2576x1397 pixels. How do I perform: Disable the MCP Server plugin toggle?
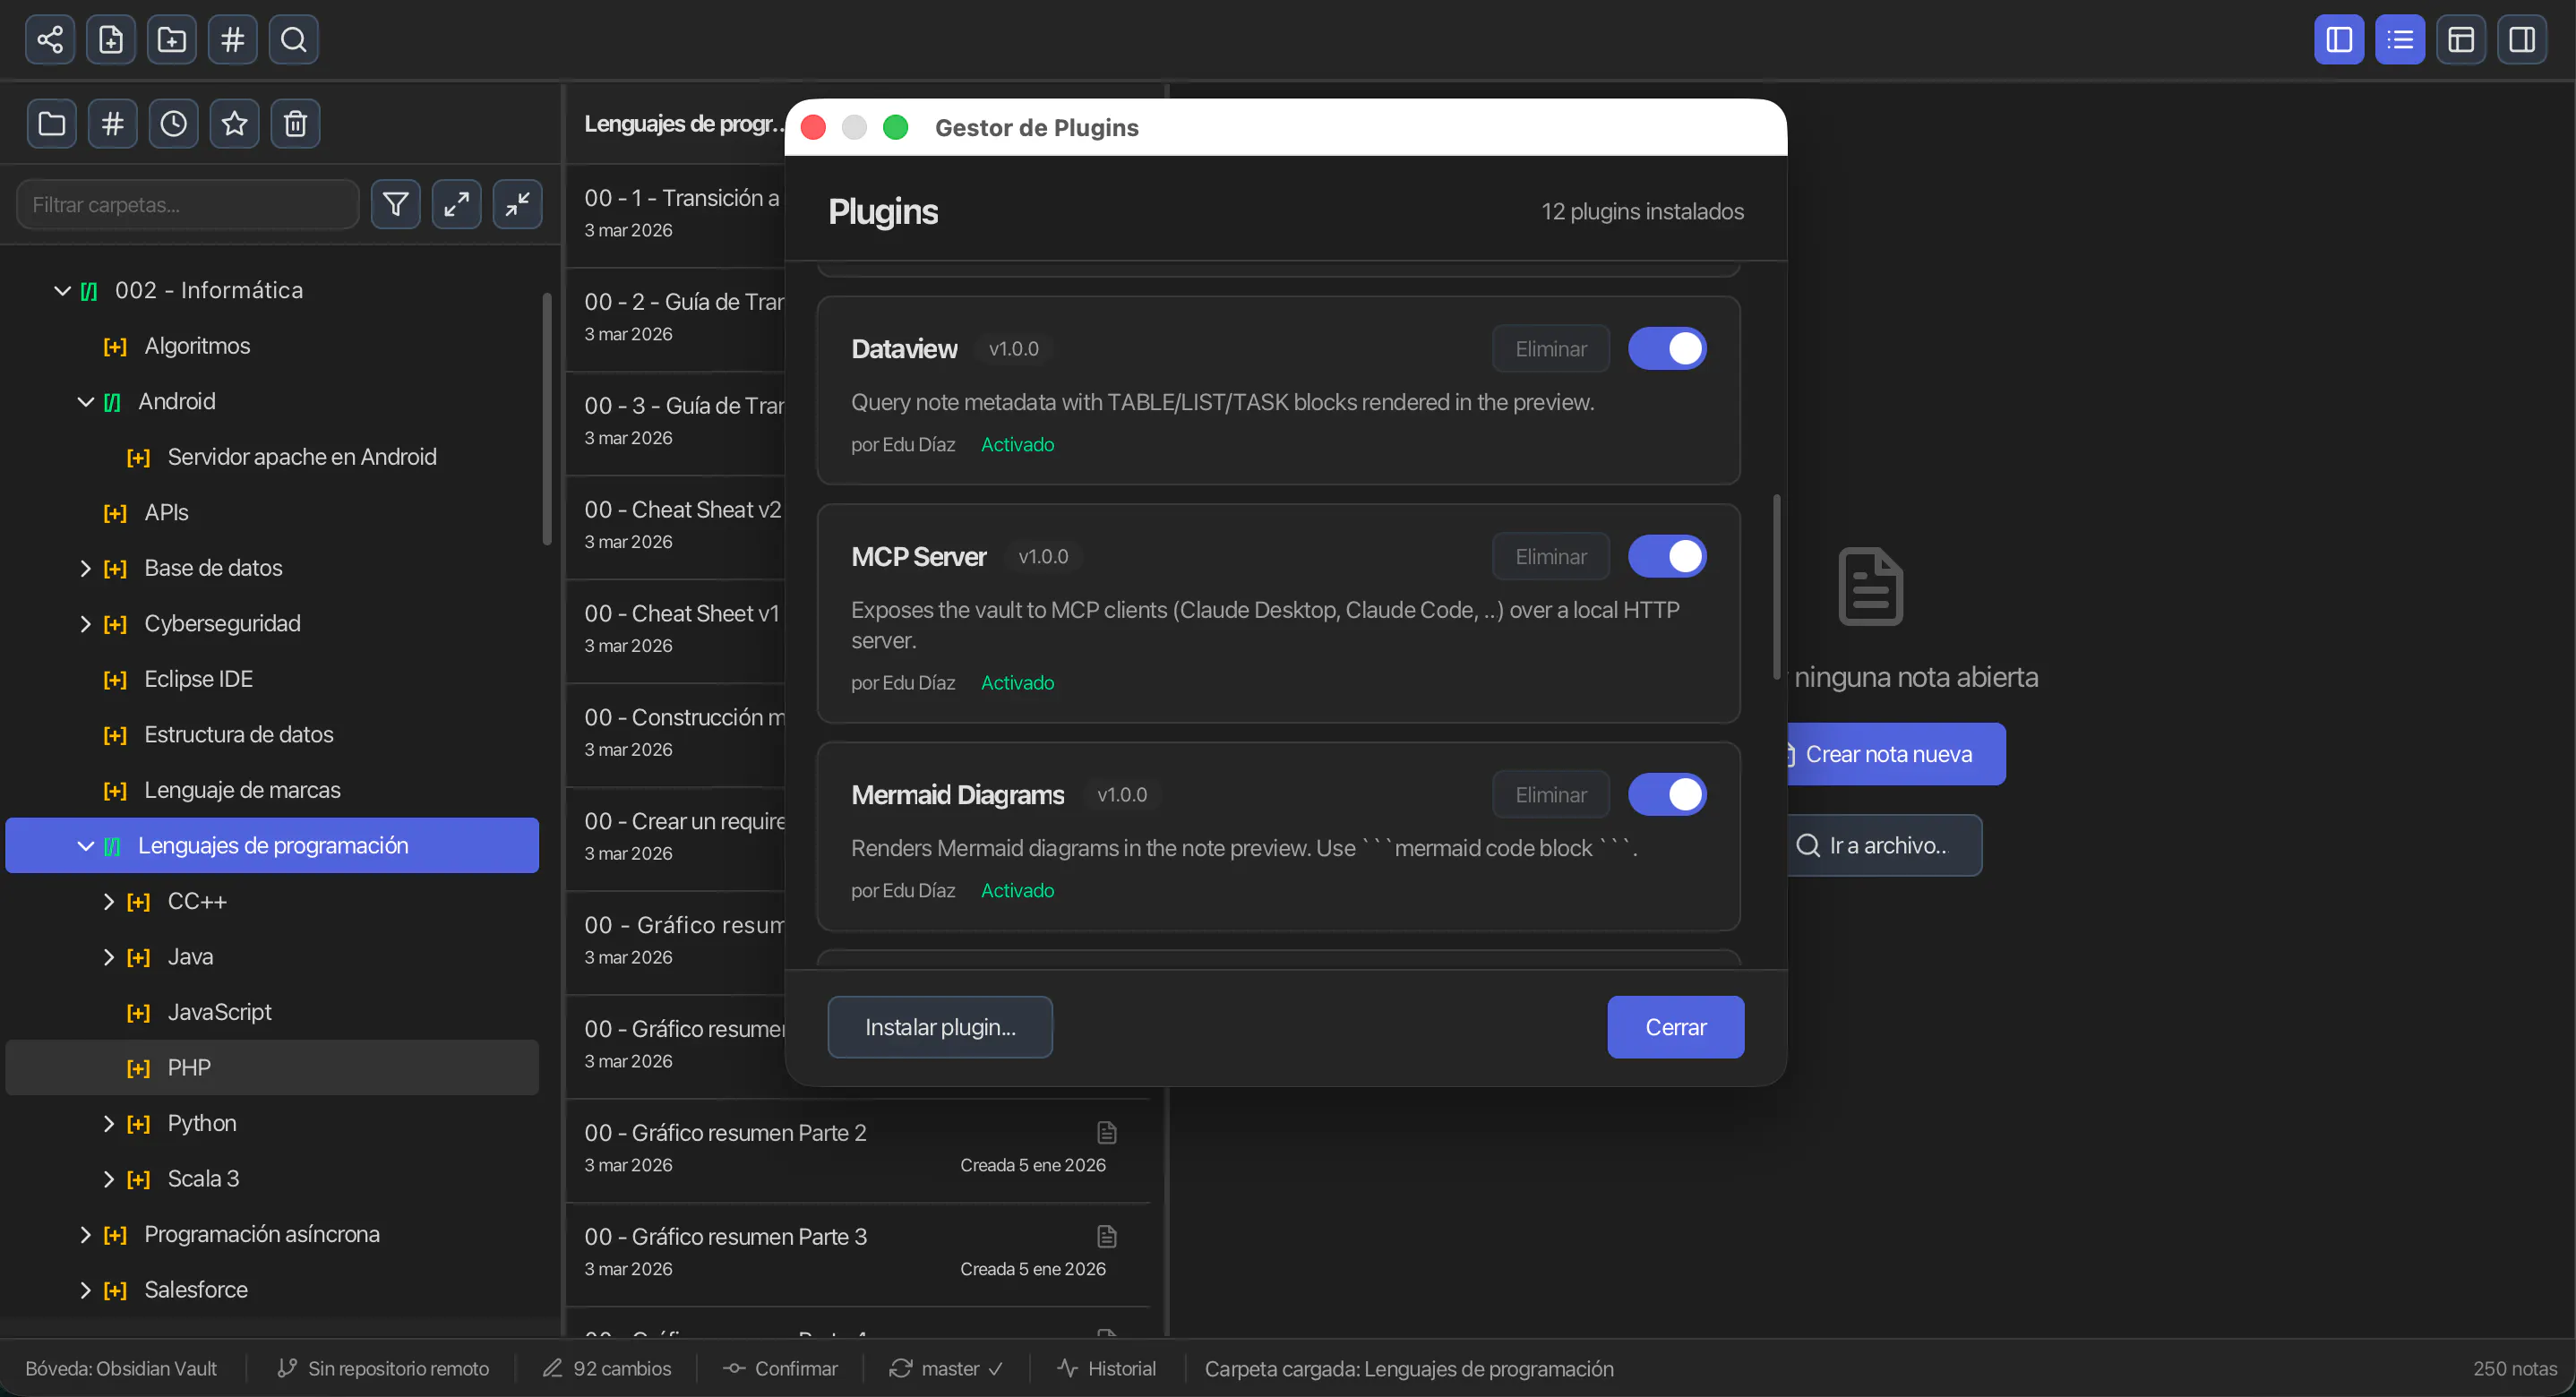(1667, 557)
